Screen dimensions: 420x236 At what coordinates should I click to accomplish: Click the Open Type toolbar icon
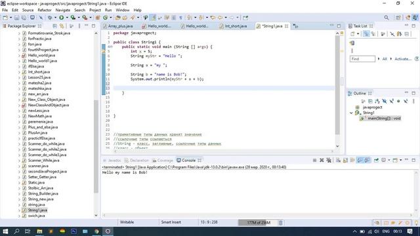(x=118, y=18)
